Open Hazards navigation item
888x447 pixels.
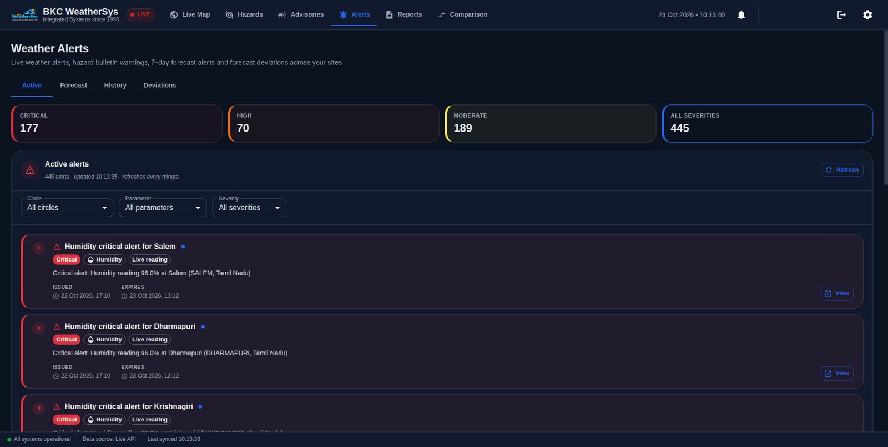click(x=244, y=14)
